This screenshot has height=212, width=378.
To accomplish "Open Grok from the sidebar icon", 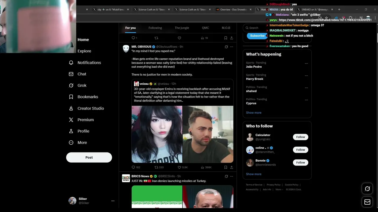I will pos(71,85).
